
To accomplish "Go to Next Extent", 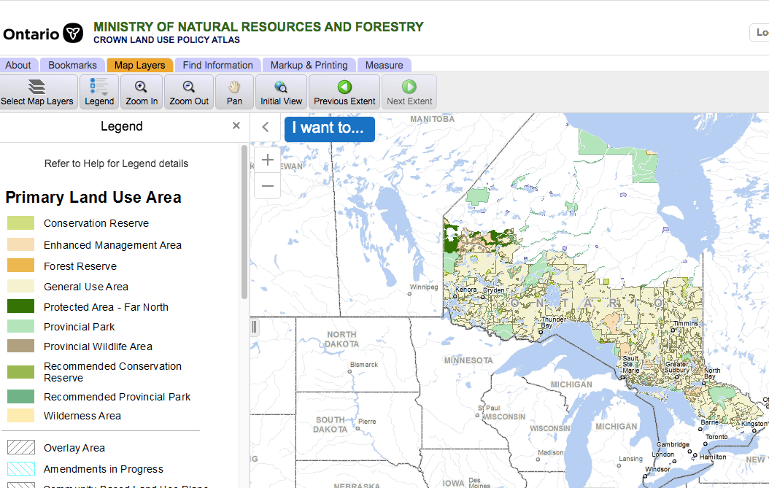I will point(409,92).
